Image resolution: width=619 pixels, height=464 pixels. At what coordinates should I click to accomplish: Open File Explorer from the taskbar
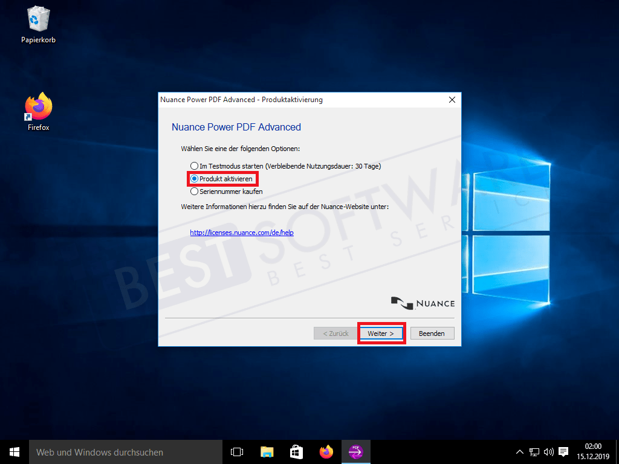tap(267, 451)
